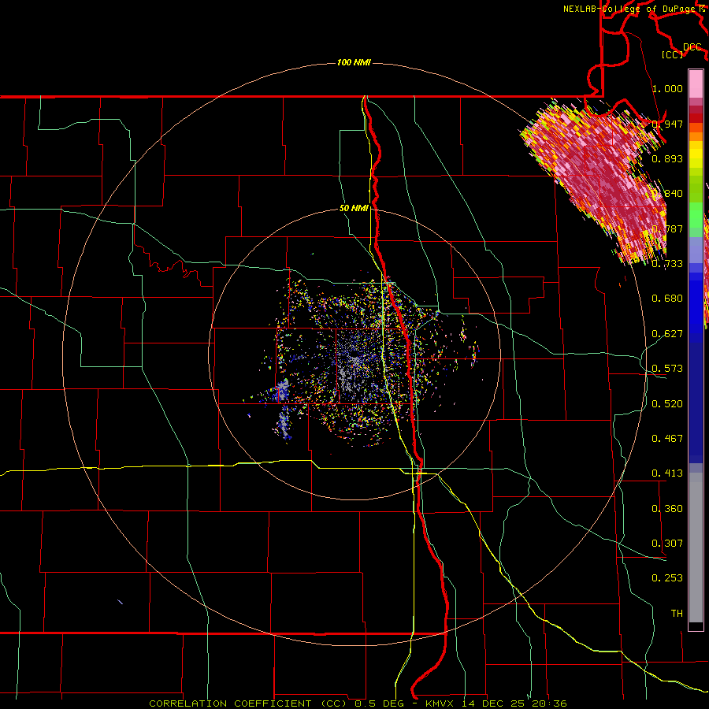Image resolution: width=709 pixels, height=709 pixels.
Task: Click the 100 NMI range ring label
Action: click(x=354, y=62)
